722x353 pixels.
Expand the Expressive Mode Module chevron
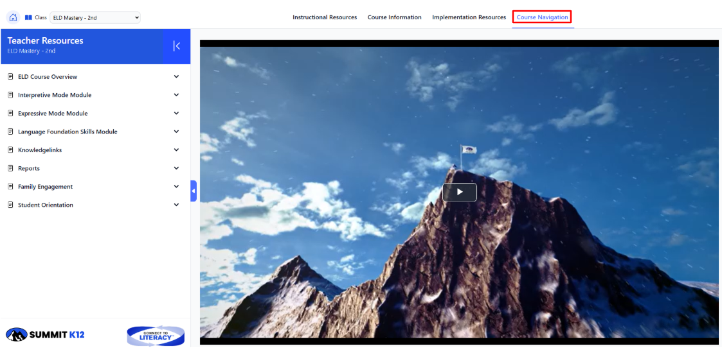pos(176,114)
